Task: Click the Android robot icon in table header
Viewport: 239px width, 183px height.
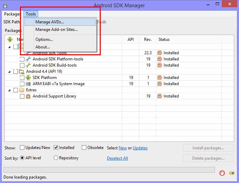Action: tap(10, 39)
